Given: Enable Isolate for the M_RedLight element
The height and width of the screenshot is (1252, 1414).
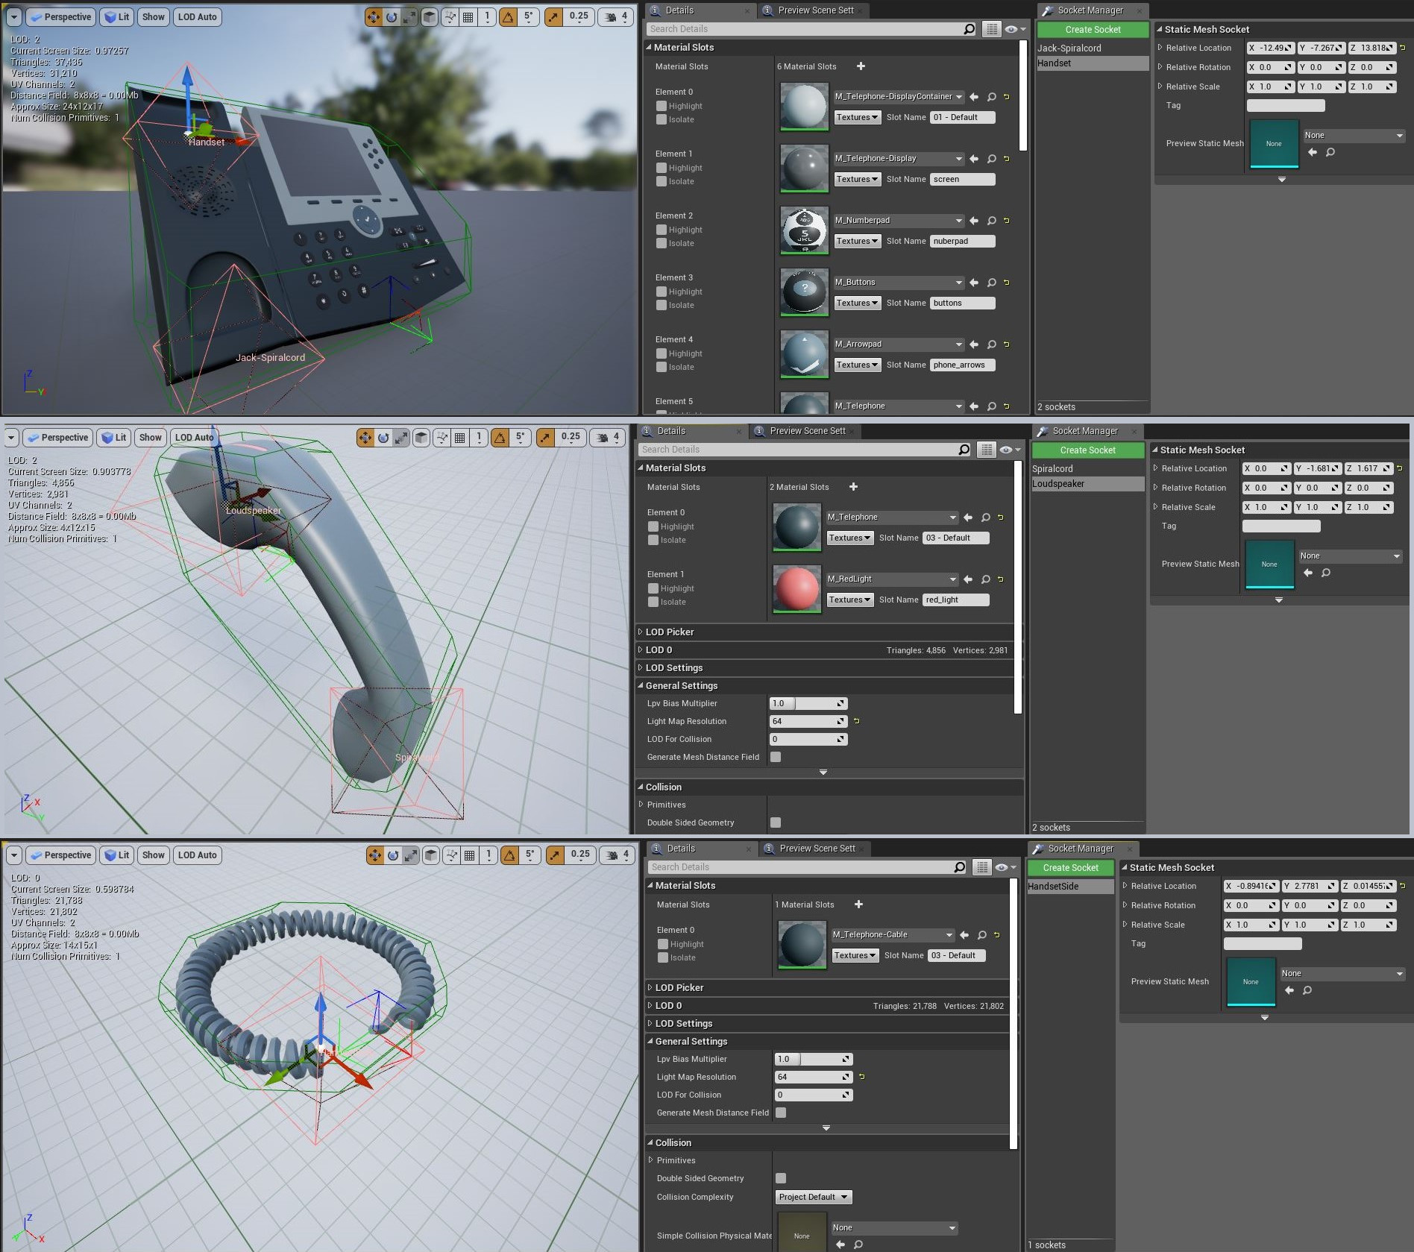Looking at the screenshot, I should click(653, 602).
